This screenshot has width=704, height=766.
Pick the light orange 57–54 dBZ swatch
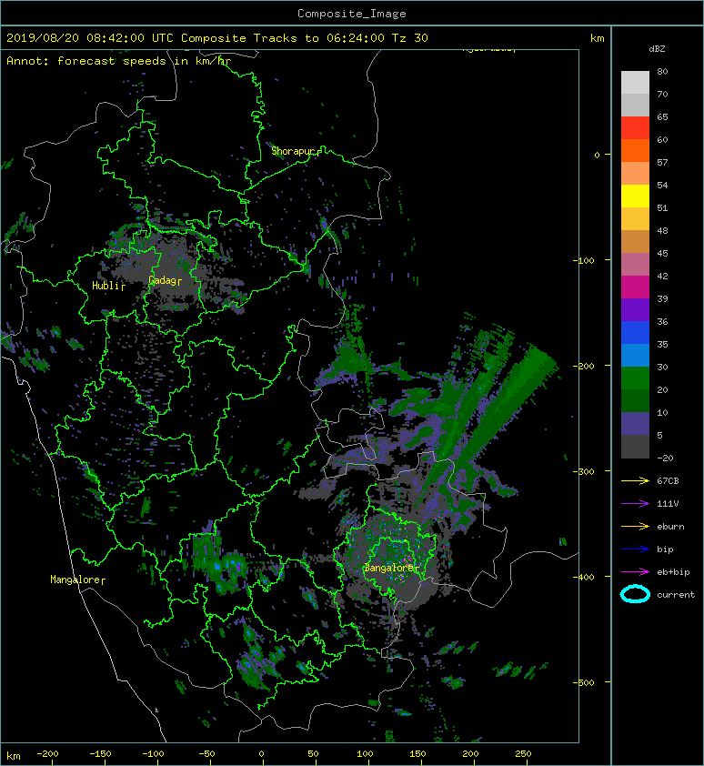(x=635, y=174)
